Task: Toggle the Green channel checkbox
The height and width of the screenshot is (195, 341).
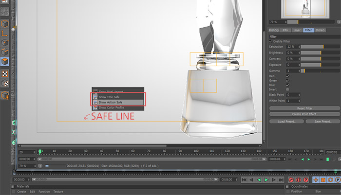Action: click(288, 81)
